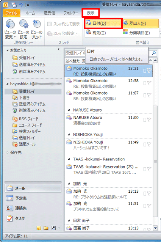Open 送信済みアイテム under お気に入り

pyautogui.click(x=29, y=64)
